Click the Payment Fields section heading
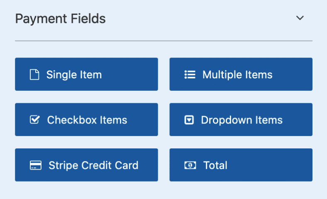The width and height of the screenshot is (327, 199). pos(60,19)
